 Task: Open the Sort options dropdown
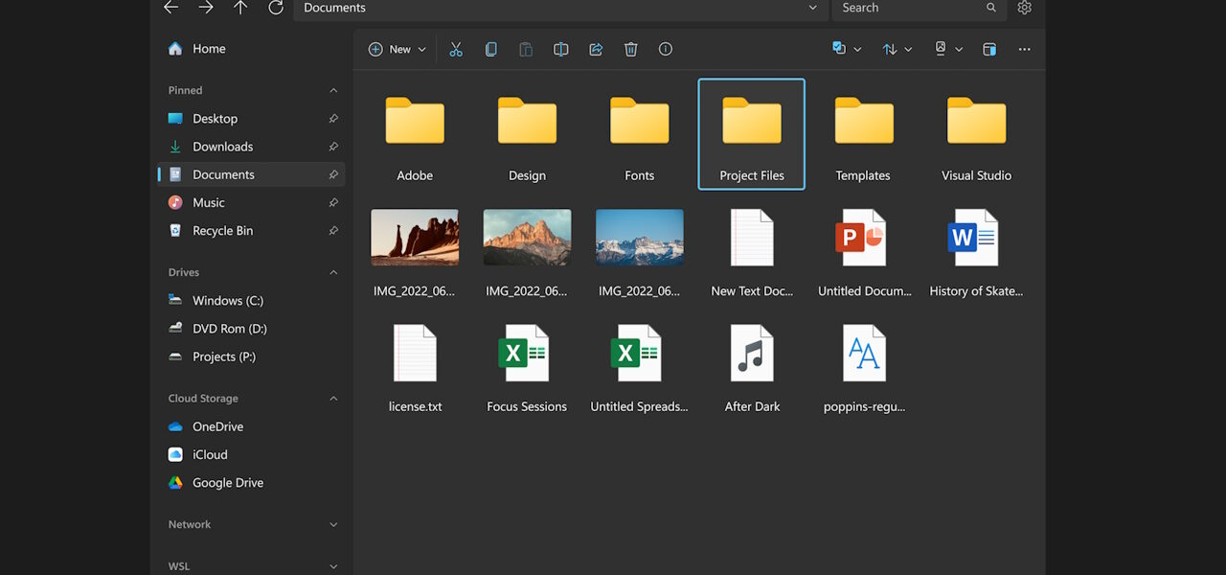click(x=897, y=49)
